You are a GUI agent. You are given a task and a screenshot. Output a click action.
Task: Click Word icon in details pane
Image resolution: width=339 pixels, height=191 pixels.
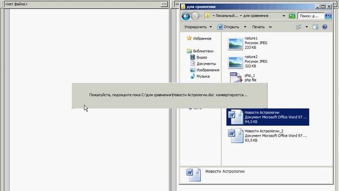tap(193, 175)
